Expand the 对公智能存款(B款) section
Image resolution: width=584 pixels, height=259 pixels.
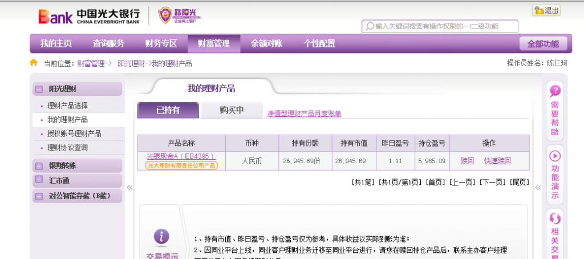click(39, 196)
